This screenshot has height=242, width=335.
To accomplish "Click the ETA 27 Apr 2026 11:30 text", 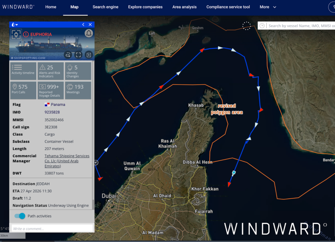I will tap(32, 191).
